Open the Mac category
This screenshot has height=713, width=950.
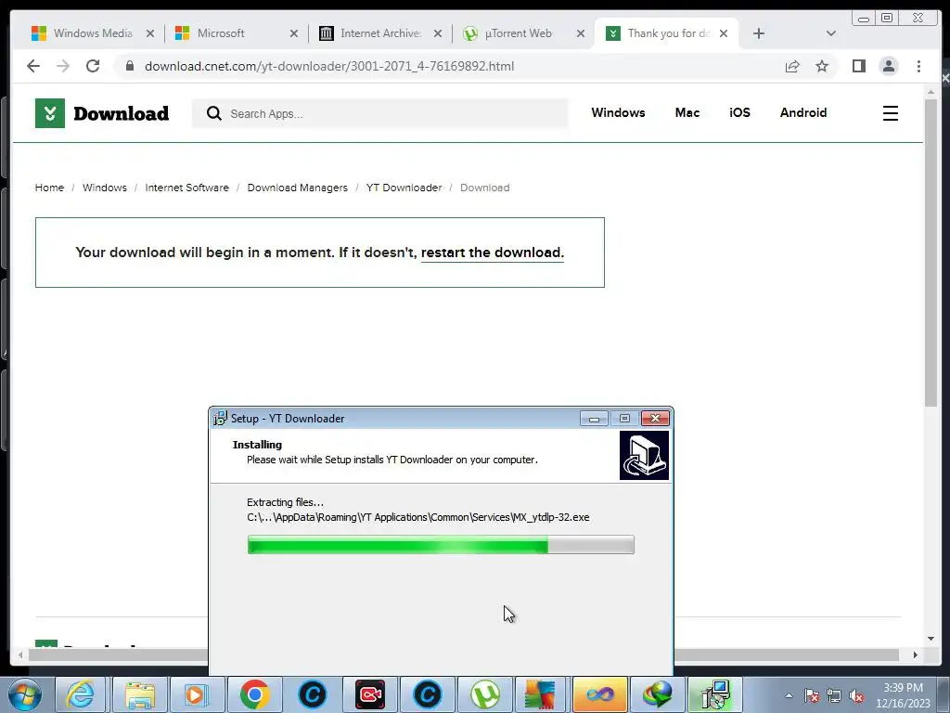[x=687, y=112]
